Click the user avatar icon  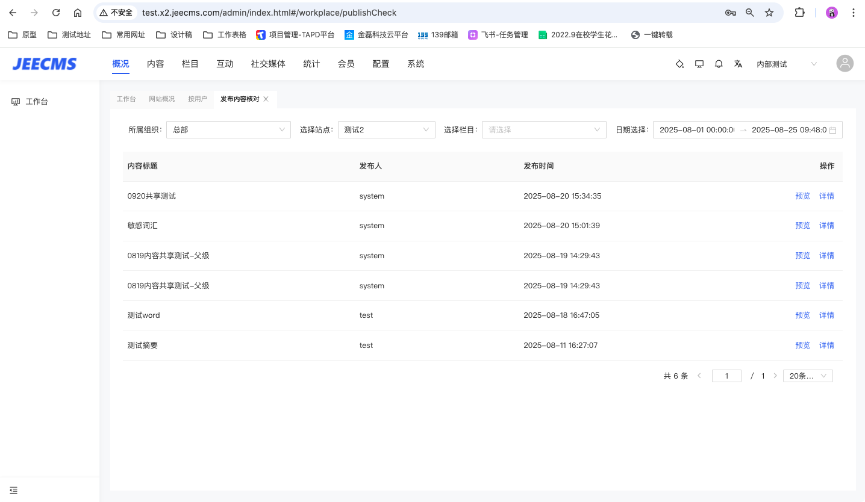[x=845, y=64]
